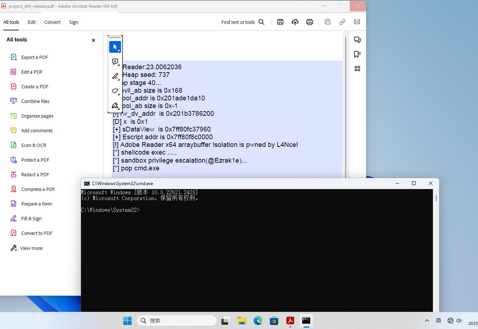Open the Edit menu
478x329 pixels.
pyautogui.click(x=32, y=22)
